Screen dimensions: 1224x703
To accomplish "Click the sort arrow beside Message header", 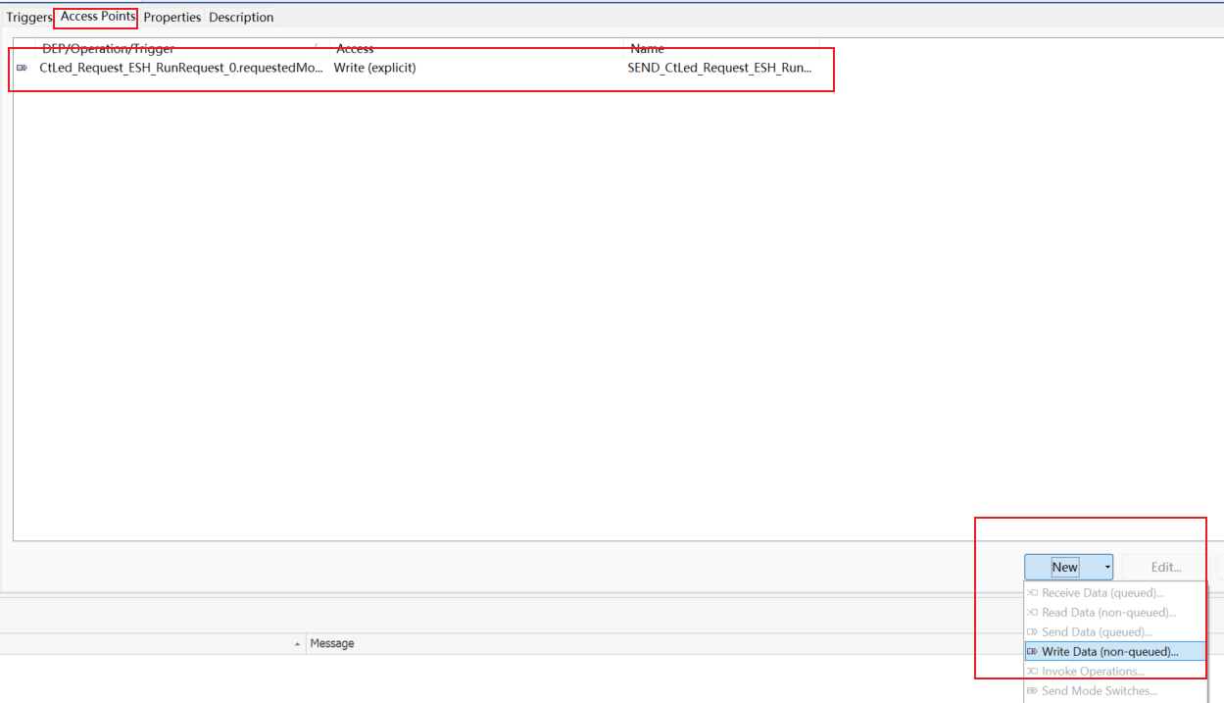I will pos(297,644).
